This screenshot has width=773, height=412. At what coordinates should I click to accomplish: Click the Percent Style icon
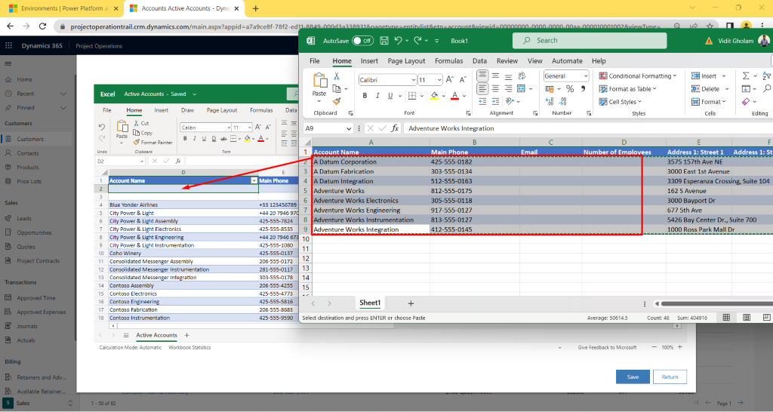coord(569,89)
